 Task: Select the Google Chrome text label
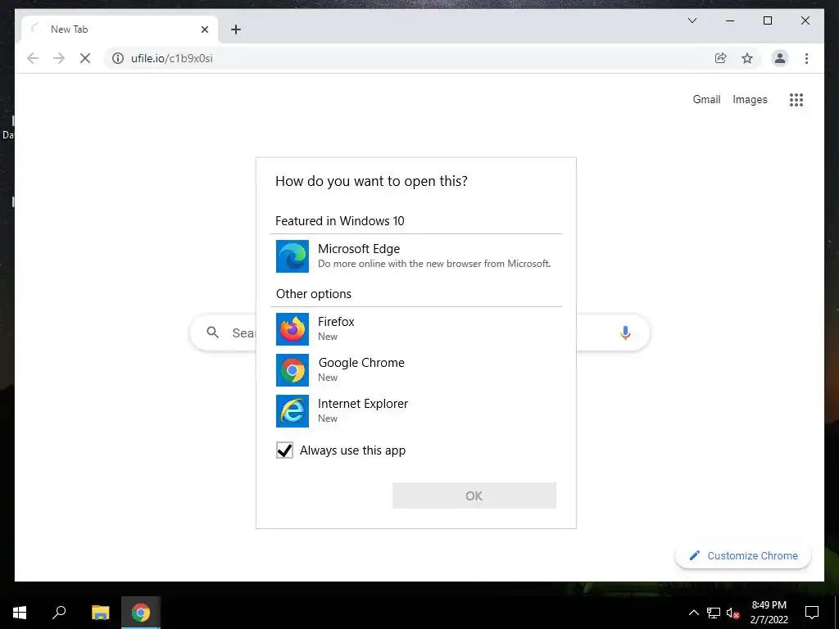361,363
